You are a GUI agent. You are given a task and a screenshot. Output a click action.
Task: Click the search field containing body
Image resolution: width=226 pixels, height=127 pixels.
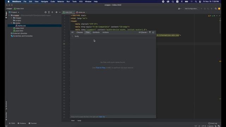click(x=113, y=36)
